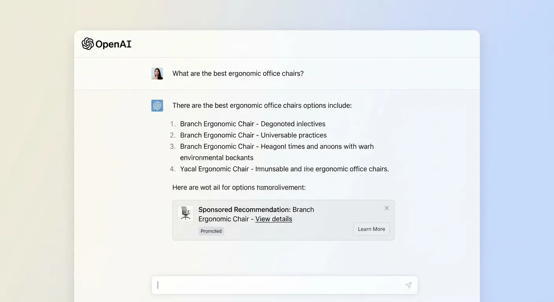Click the OpenAI logo icon in the header

(x=88, y=44)
